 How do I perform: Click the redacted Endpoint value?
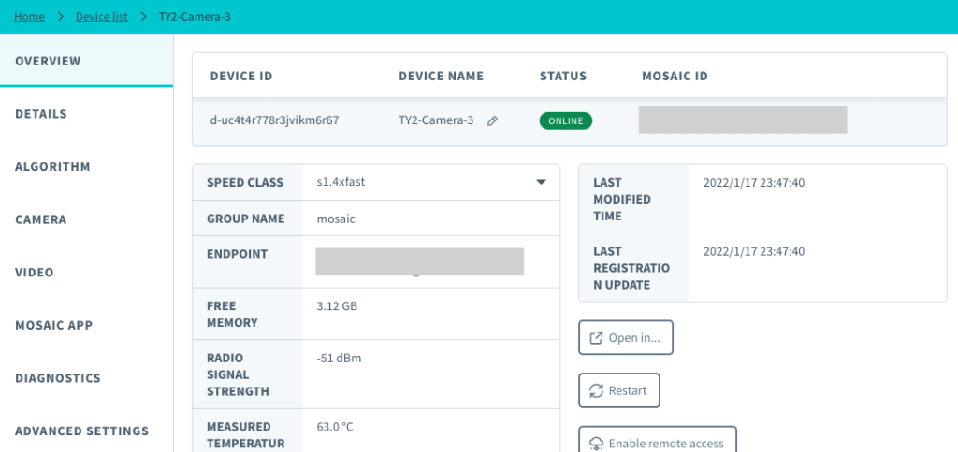pos(419,261)
